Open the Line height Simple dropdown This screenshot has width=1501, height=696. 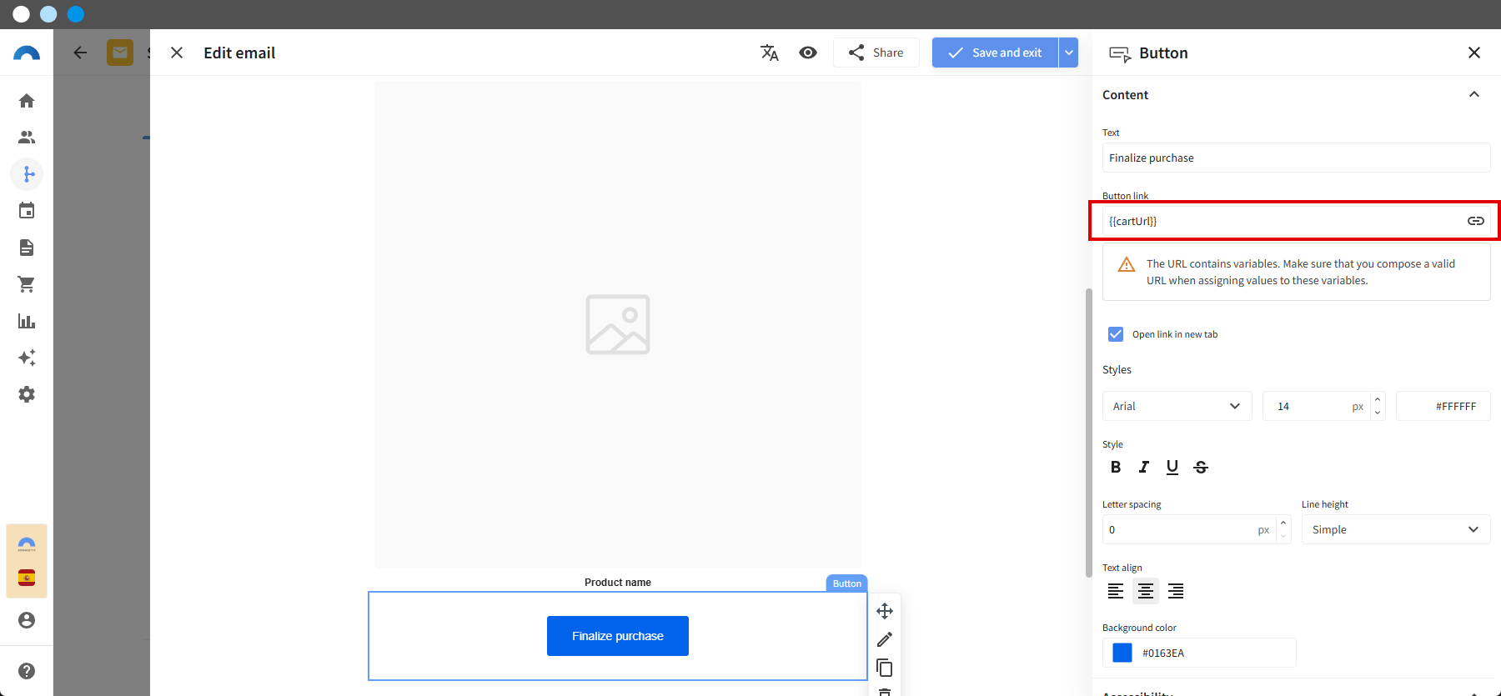click(x=1396, y=529)
